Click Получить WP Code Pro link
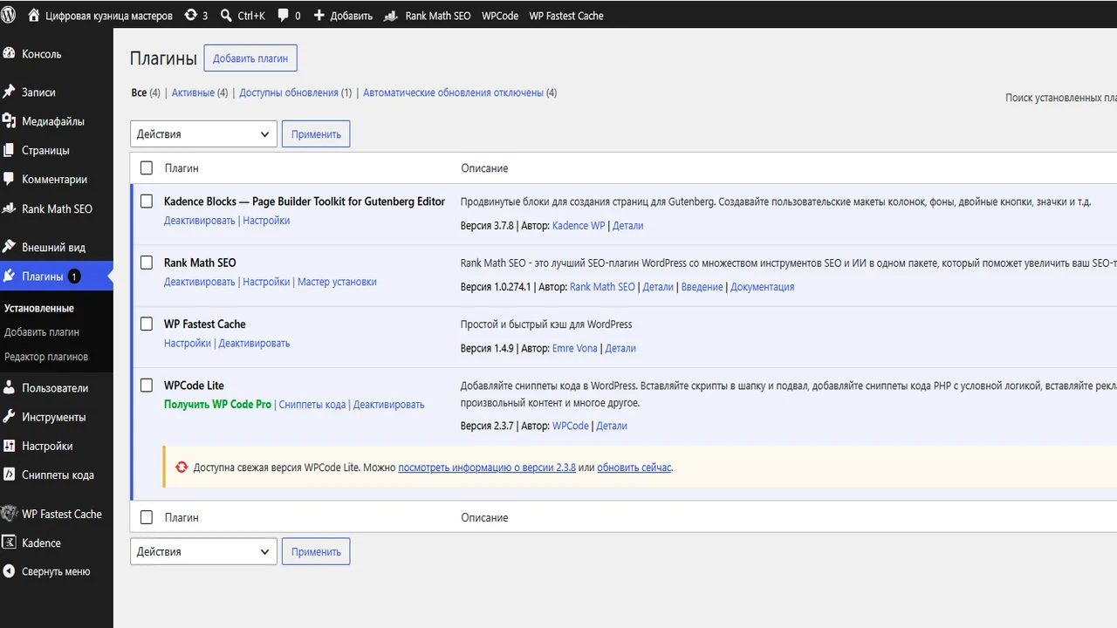 [x=217, y=405]
